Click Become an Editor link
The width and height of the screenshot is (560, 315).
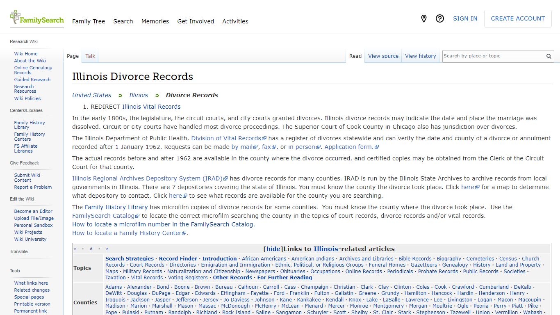click(x=33, y=211)
